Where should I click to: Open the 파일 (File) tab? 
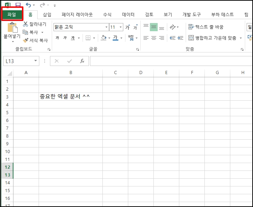[12, 15]
